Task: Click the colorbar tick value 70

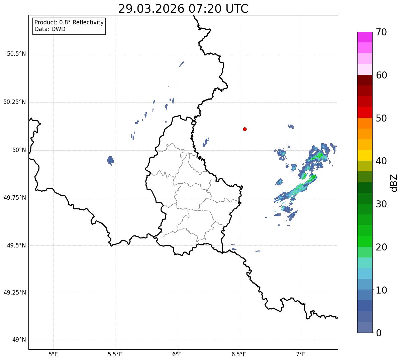Action: pyautogui.click(x=381, y=32)
